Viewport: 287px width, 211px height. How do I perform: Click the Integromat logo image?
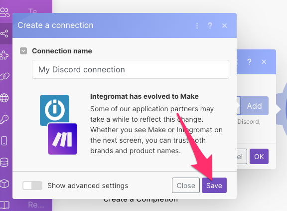[54, 109]
